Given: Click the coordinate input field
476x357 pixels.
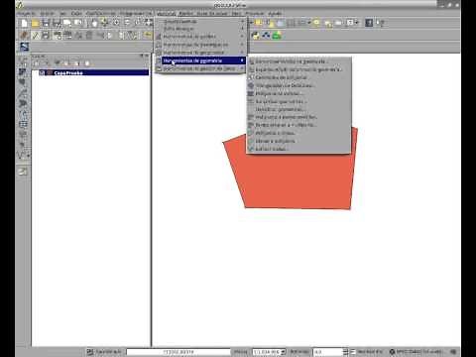Looking at the screenshot, I should (178, 352).
